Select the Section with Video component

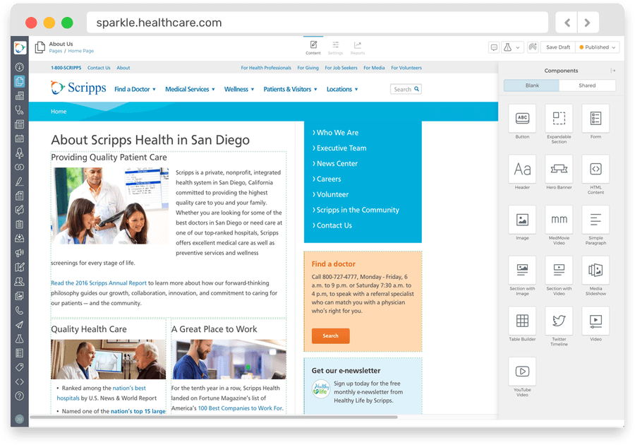pos(559,270)
